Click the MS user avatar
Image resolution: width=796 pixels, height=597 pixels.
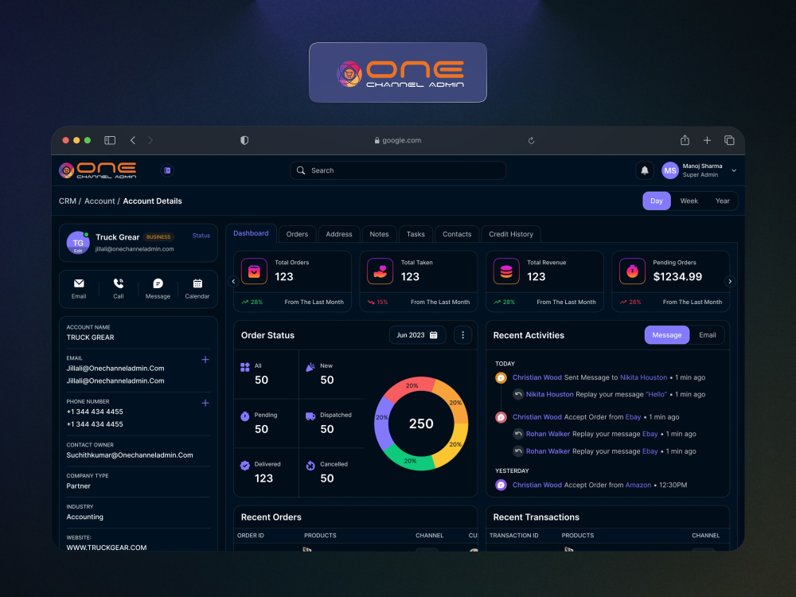(670, 170)
